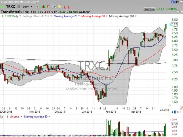The height and width of the screenshot is (137, 183).
Task: Click the 6.7M volume label on the axis
Action: (x=174, y=124)
